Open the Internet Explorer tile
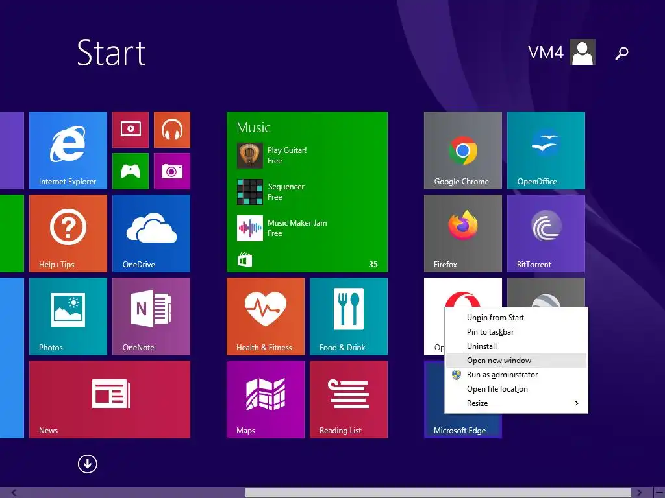 (68, 150)
